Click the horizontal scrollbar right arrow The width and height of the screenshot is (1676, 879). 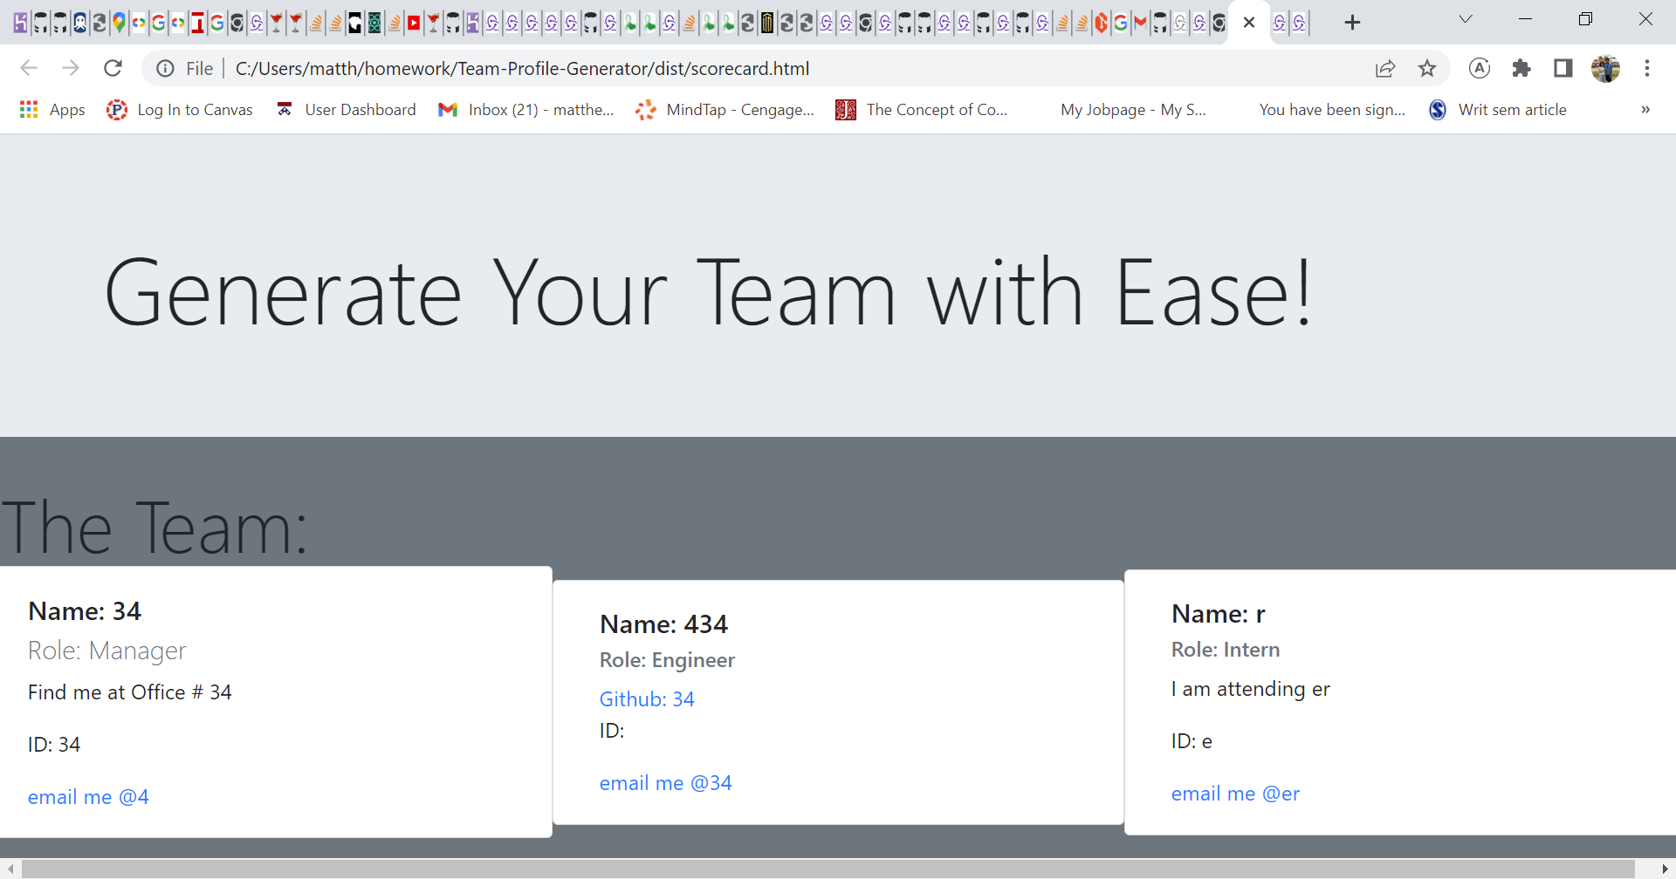tap(1665, 868)
